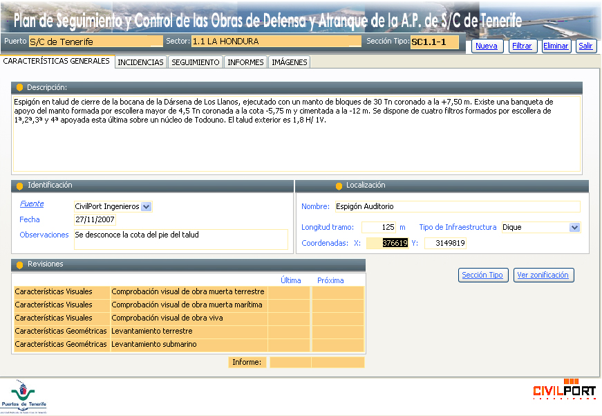This screenshot has height=416, width=602.
Task: Go to the INFORMES tab
Action: [245, 62]
